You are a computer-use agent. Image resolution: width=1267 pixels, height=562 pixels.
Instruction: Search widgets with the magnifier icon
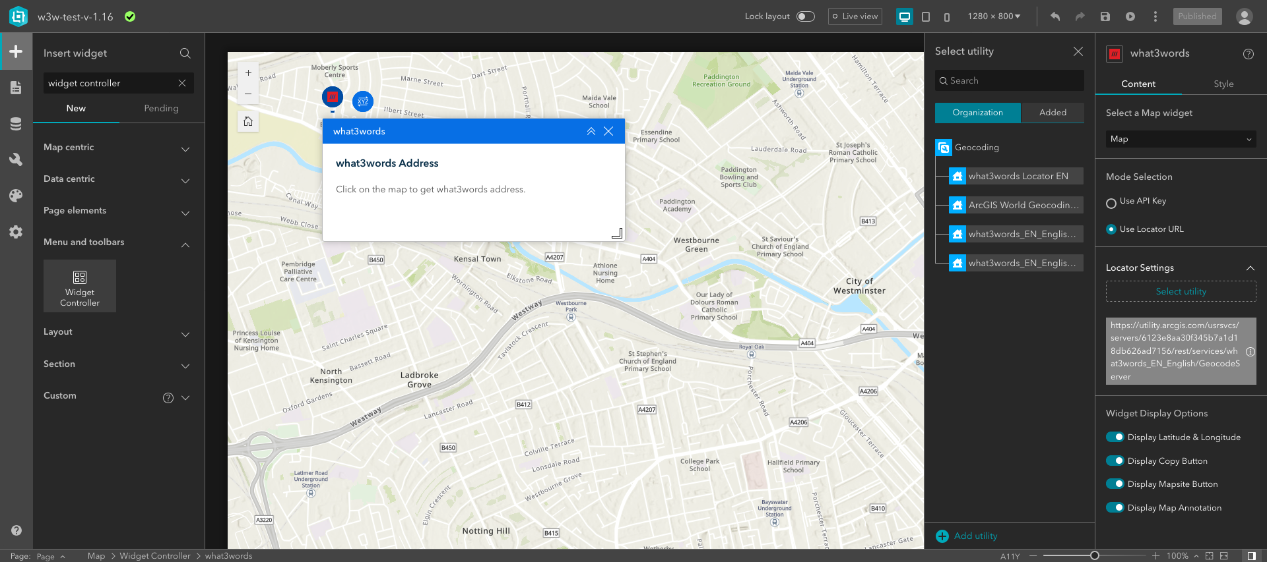[185, 53]
